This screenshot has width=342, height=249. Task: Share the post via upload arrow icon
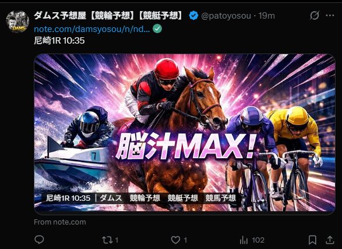[330, 240]
